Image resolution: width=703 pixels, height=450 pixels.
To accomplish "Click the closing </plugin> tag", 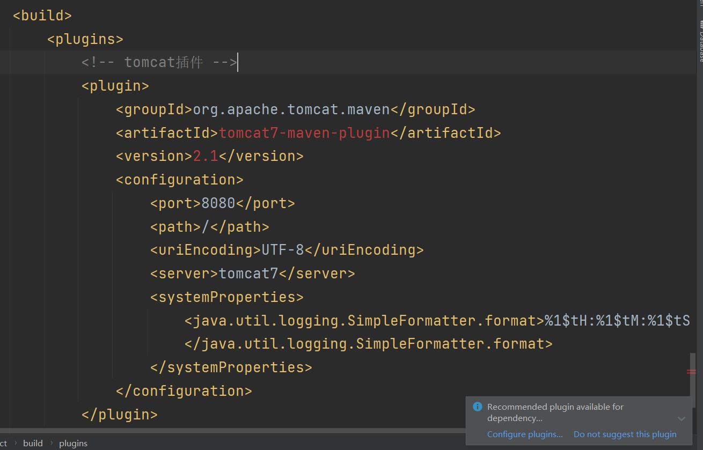I will tap(119, 415).
